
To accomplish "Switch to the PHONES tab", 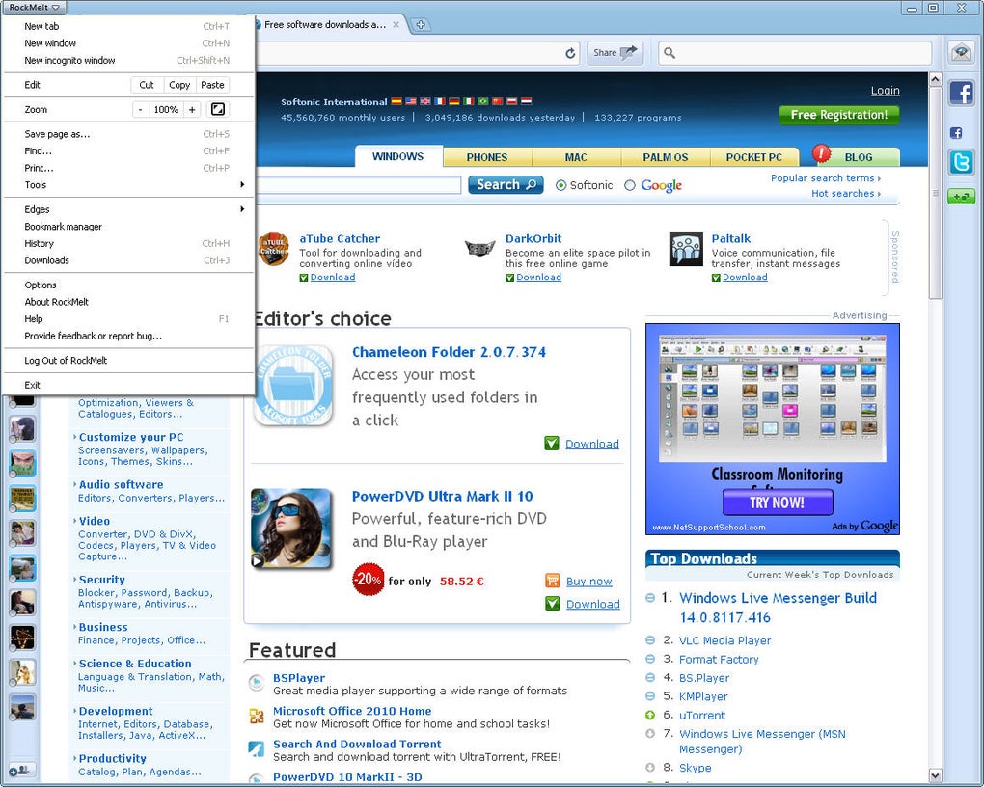I will pos(487,157).
